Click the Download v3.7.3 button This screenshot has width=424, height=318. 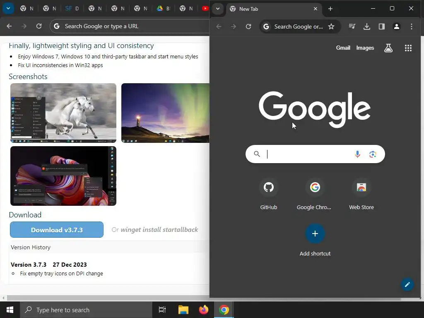tap(57, 230)
